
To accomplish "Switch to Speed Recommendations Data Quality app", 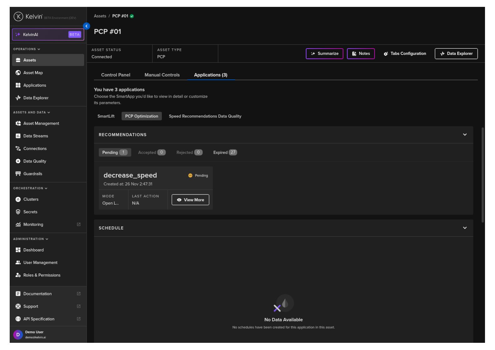I will point(205,116).
